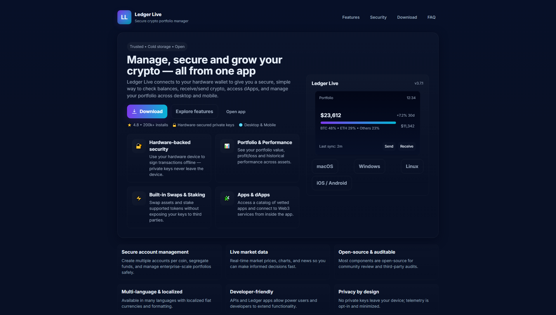The height and width of the screenshot is (315, 556).
Task: Click the Explore features button
Action: [194, 112]
